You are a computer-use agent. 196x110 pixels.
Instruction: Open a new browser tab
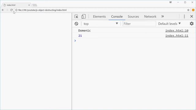(35, 5)
